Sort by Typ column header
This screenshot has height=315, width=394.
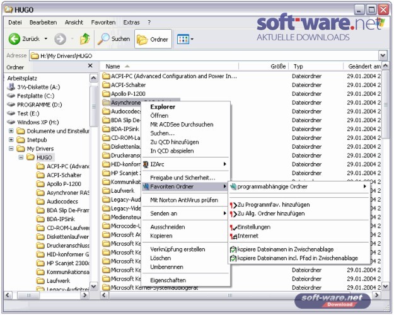316,66
